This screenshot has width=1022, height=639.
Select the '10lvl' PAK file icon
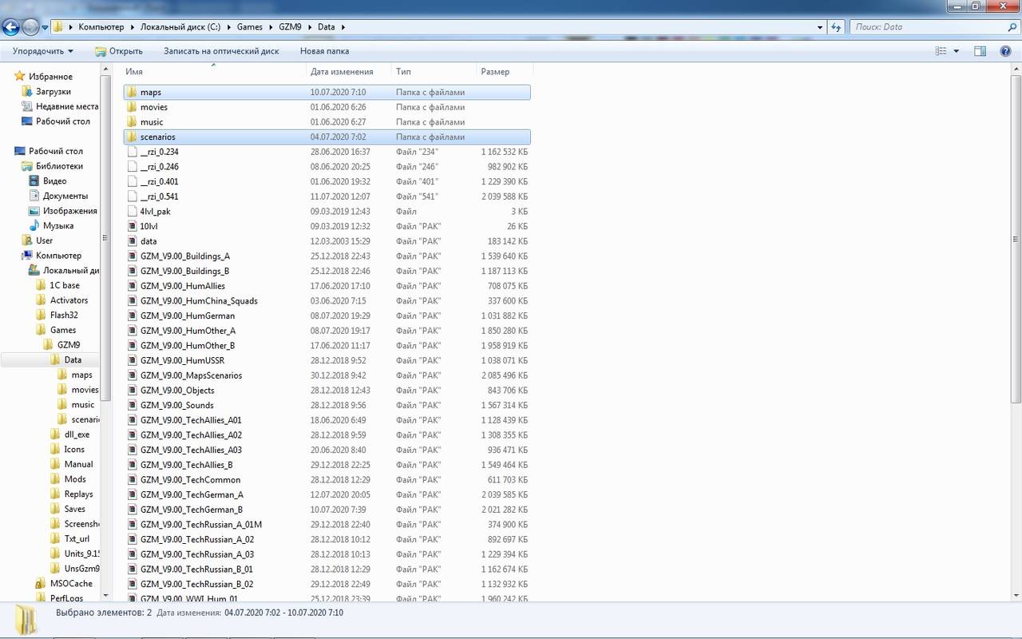coord(133,226)
